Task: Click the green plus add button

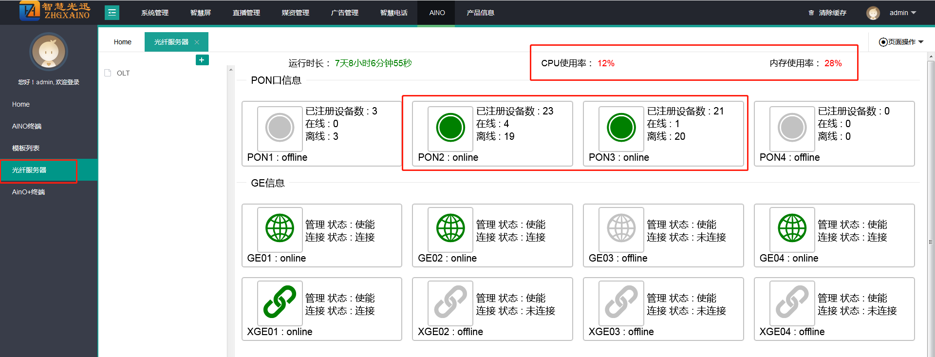Action: point(202,60)
